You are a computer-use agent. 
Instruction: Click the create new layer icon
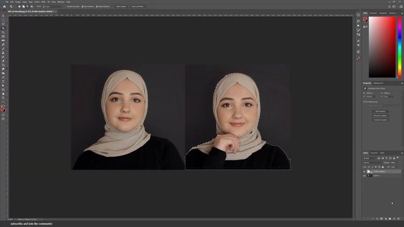tap(394, 219)
